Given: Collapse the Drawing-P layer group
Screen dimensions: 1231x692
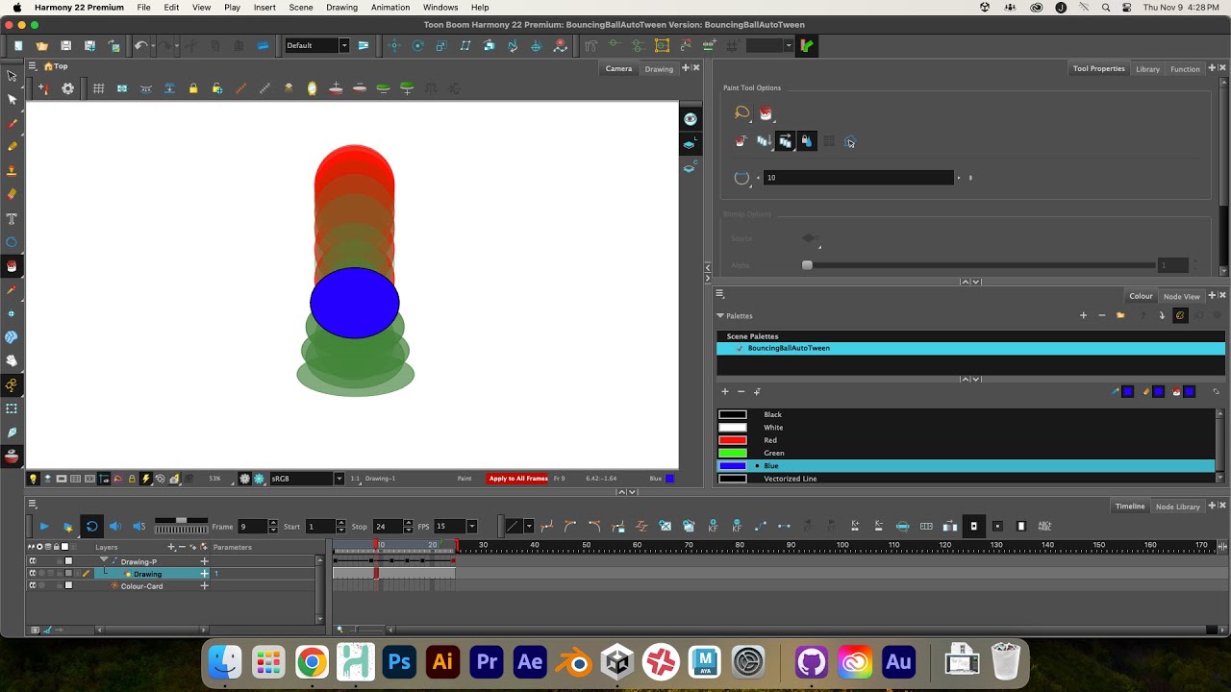Looking at the screenshot, I should coord(104,560).
